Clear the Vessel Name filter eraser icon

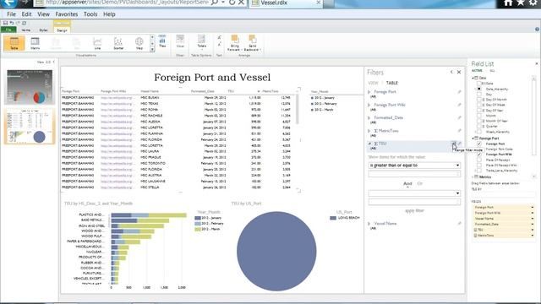coord(459,224)
